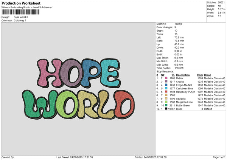Click the Width value 5.81 in
227x160 pixels.
click(221, 13)
